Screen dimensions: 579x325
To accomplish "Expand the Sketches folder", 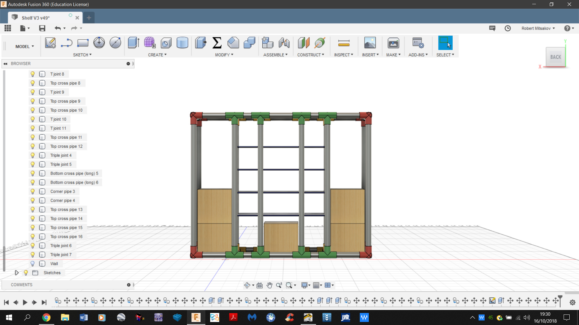I will 17,273.
